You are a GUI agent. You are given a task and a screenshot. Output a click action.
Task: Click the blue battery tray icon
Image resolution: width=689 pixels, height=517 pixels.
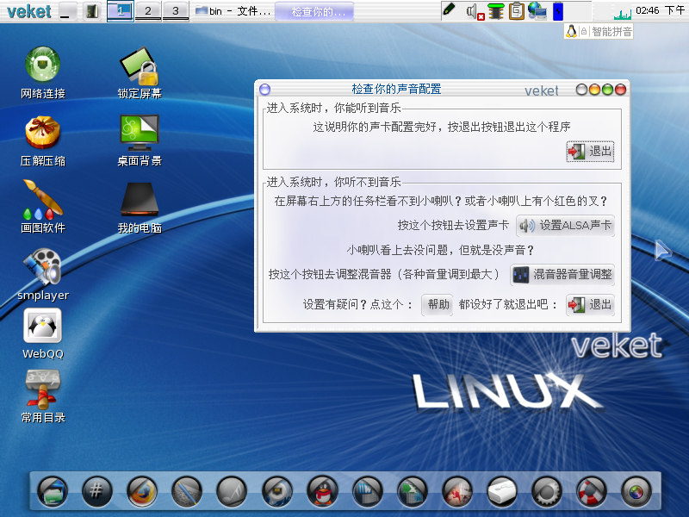point(557,11)
